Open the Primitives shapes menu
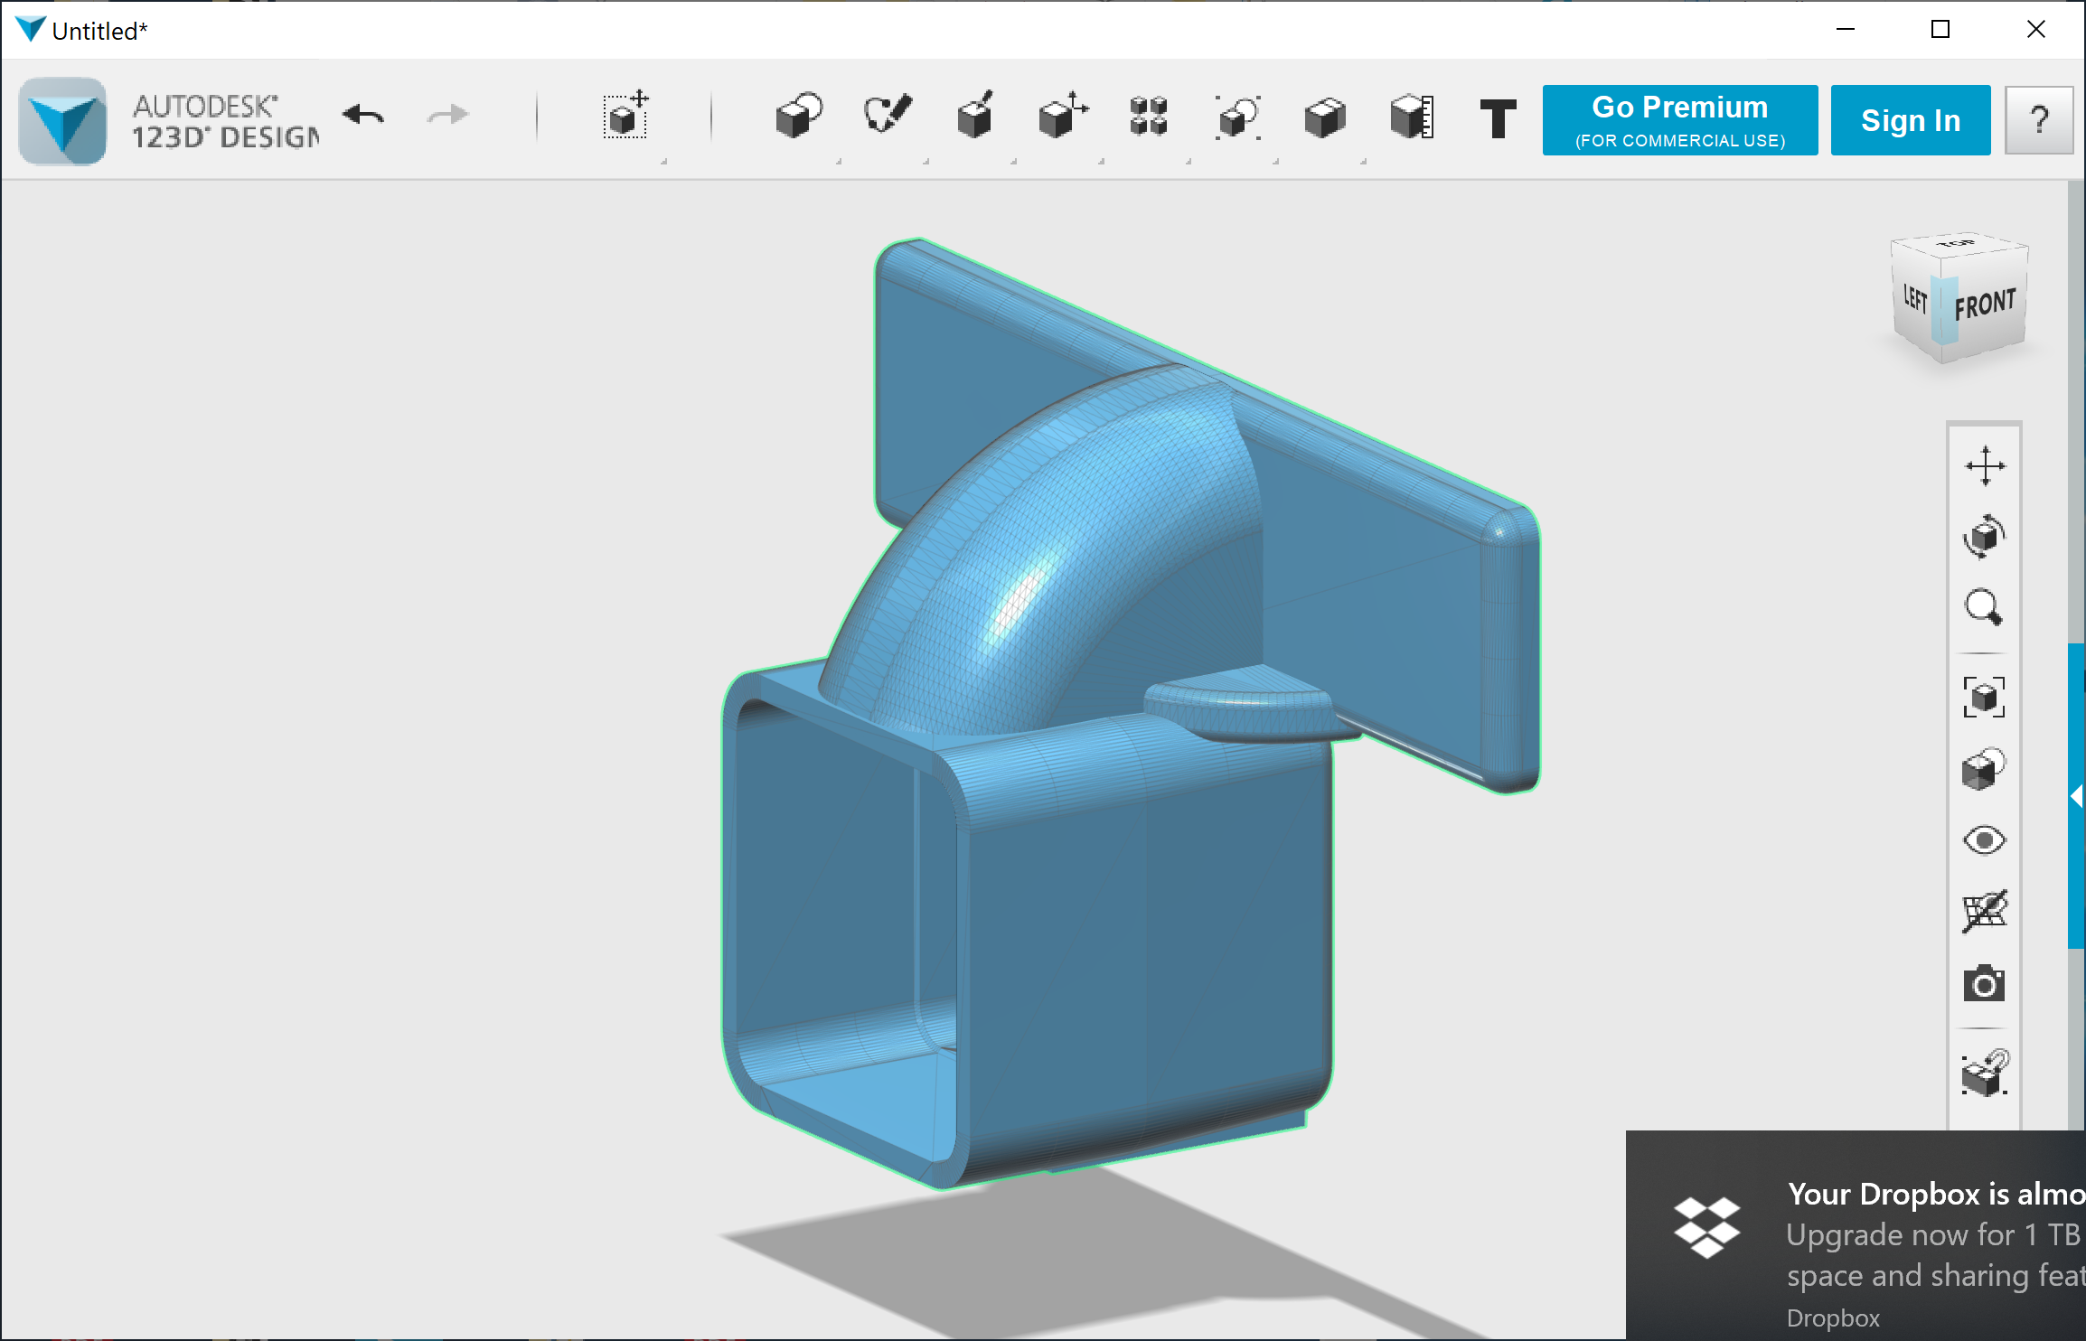The width and height of the screenshot is (2086, 1341). 798,117
